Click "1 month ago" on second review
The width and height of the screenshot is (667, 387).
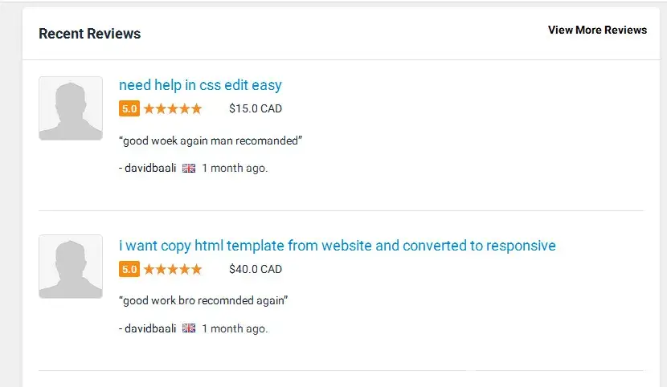click(x=234, y=328)
